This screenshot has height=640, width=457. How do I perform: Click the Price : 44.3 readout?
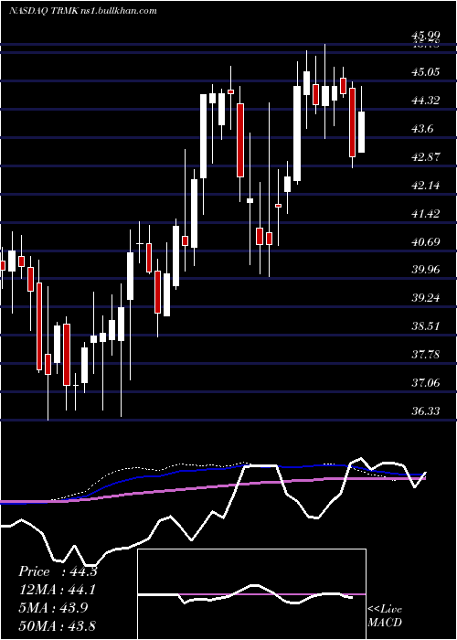point(58,571)
